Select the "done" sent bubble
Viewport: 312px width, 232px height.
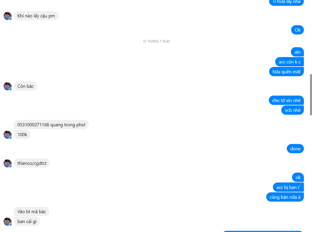coord(295,149)
